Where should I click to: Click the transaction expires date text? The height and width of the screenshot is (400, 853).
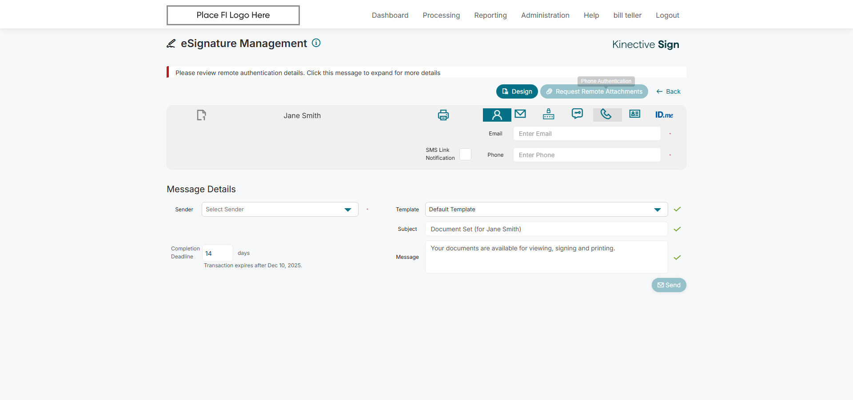coord(253,265)
